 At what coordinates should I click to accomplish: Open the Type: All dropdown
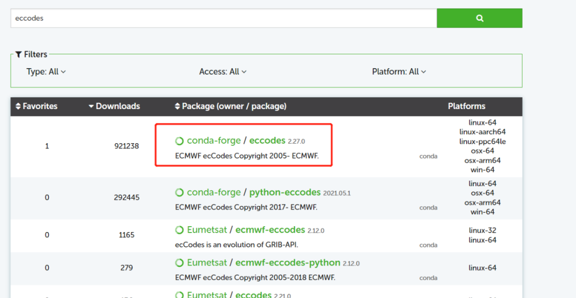(46, 72)
